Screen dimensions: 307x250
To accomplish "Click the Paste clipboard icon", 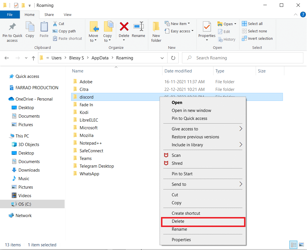I will coord(44,27).
